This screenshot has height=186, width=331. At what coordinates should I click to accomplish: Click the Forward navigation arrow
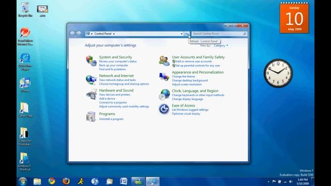79,34
